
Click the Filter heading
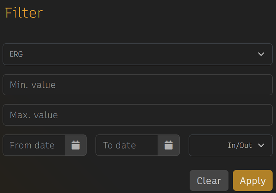point(24,13)
